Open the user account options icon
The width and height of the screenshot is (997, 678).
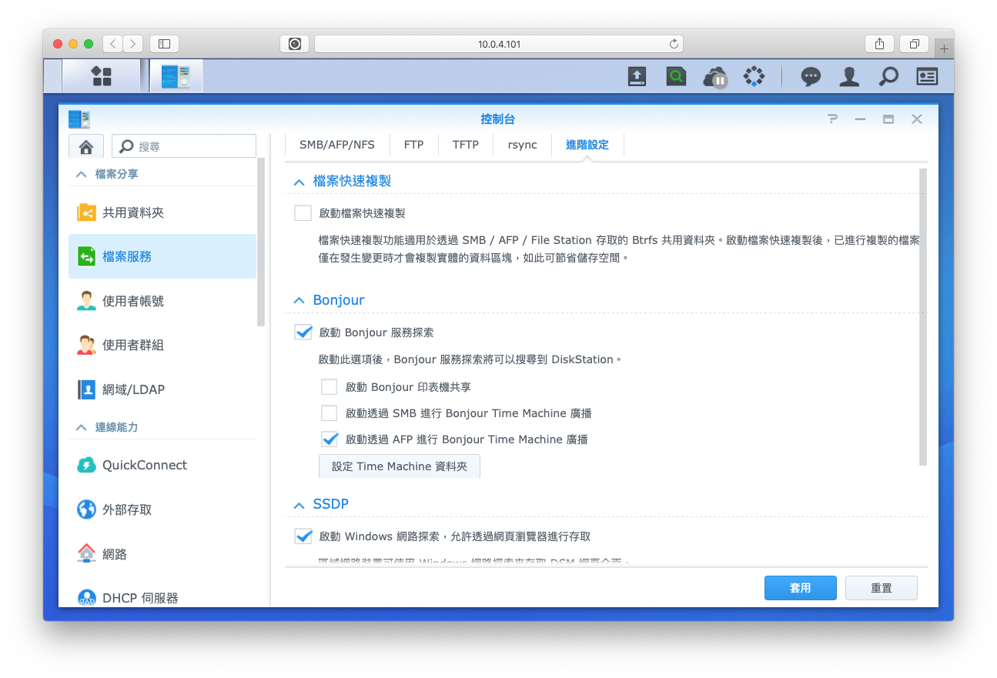(849, 76)
